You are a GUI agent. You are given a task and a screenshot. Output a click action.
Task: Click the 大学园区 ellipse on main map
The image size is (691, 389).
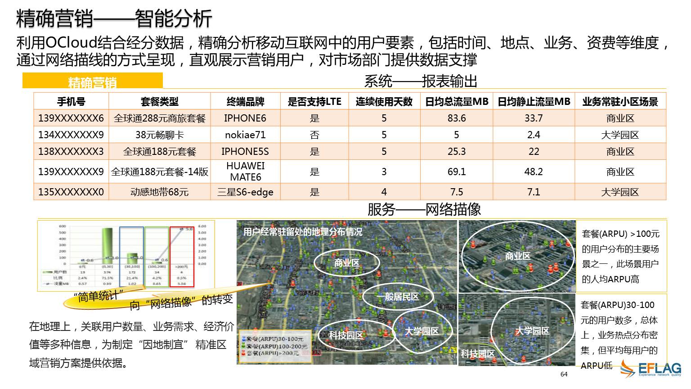(422, 332)
